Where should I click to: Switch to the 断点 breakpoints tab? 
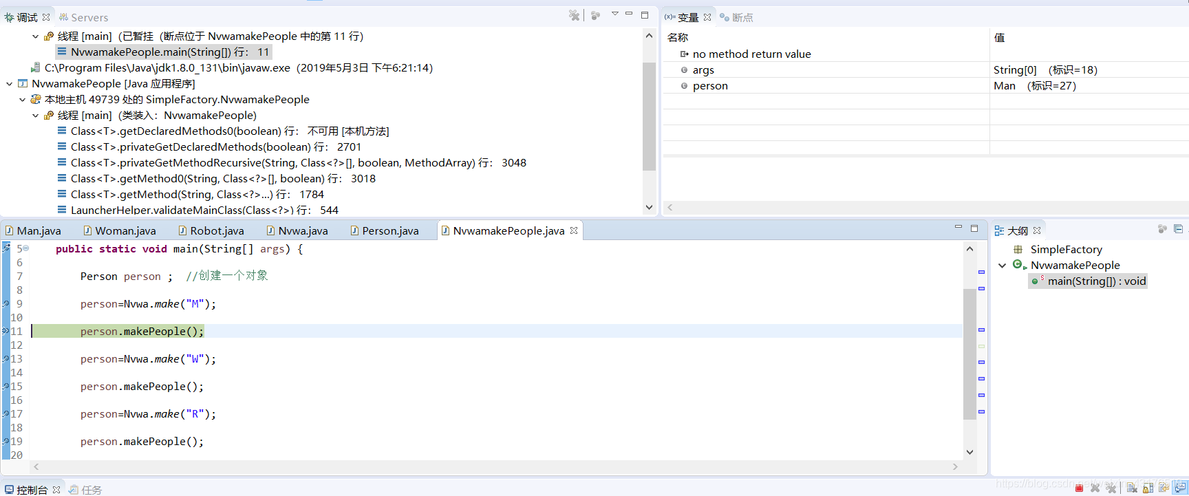736,17
